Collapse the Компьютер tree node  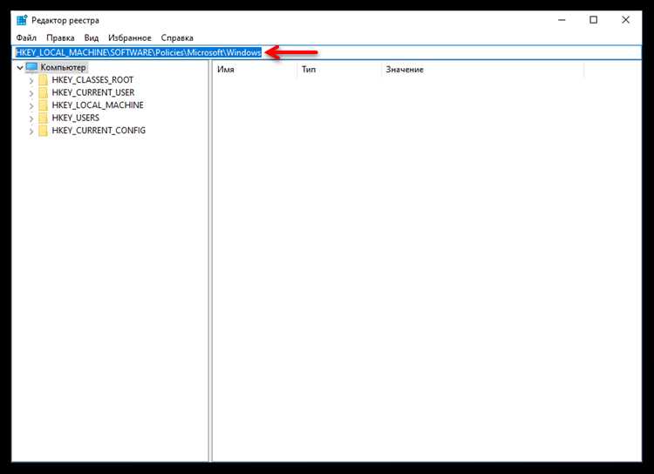[19, 68]
